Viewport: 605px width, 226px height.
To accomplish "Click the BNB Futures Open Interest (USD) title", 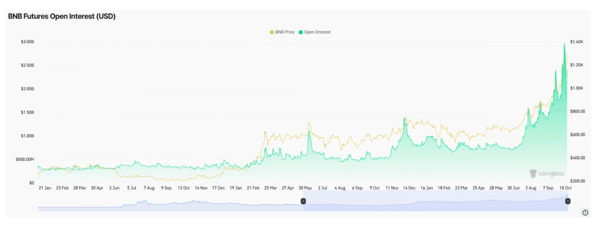I will (62, 16).
